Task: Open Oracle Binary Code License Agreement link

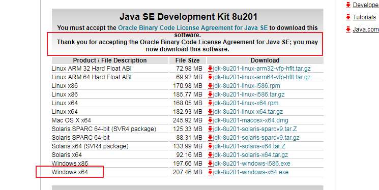Action: click(x=193, y=28)
